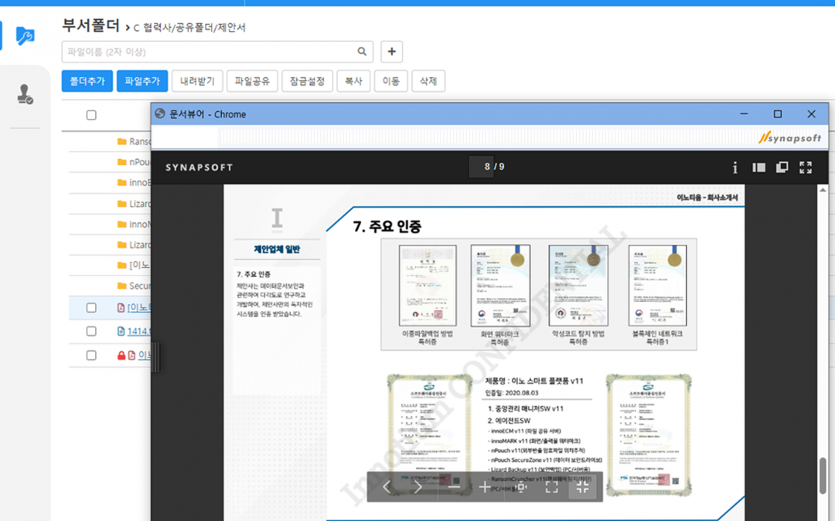This screenshot has width=835, height=521.
Task: Click the shrink/collapse icon in bottom toolbar
Action: [x=583, y=486]
